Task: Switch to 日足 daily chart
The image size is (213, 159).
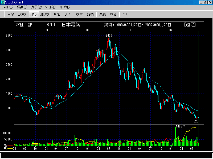Action: click(x=11, y=14)
